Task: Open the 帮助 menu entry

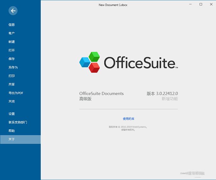Action: point(12,131)
